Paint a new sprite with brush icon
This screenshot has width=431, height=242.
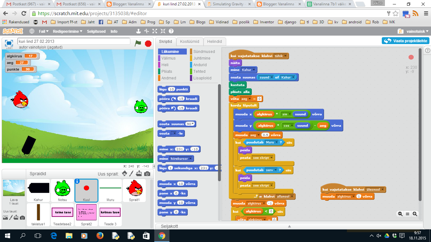[132, 174]
